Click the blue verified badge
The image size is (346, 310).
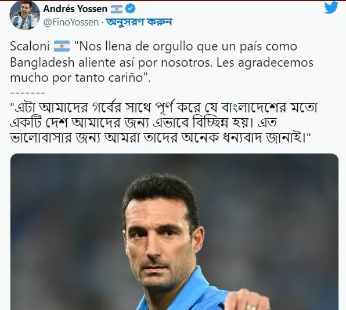click(x=131, y=9)
